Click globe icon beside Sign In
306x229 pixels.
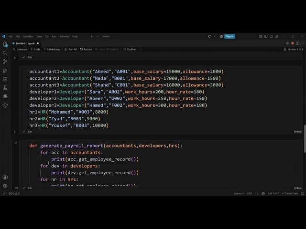221,36
